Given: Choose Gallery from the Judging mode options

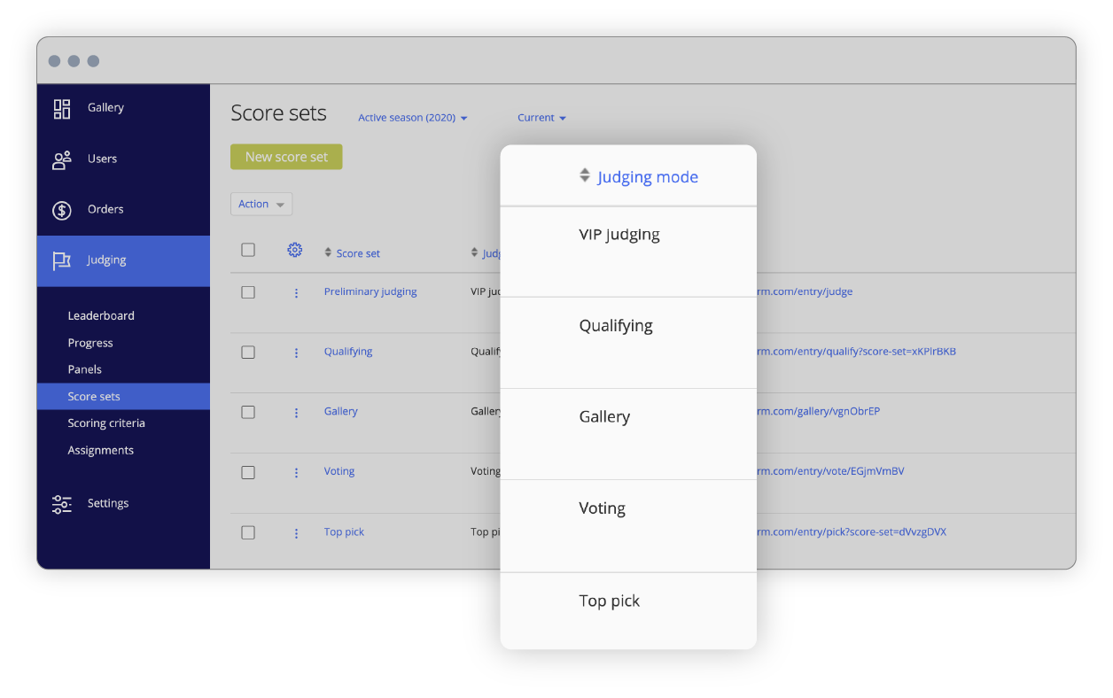Looking at the screenshot, I should pos(604,416).
